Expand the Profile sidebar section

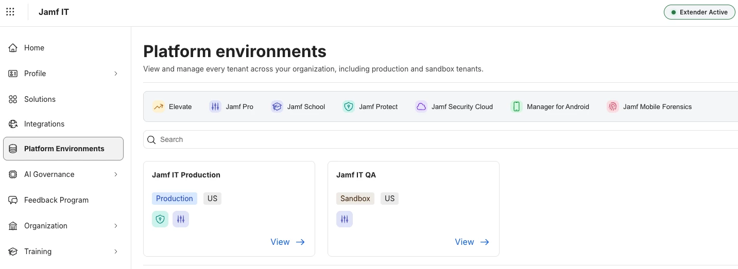pos(116,74)
